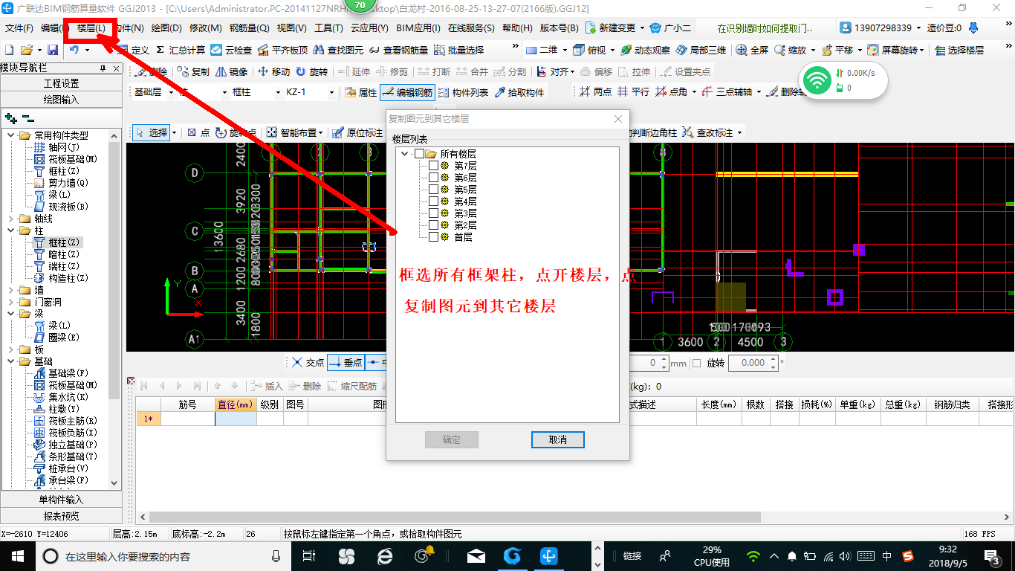Open the 钢筋量(Q) menu
Screen dimensions: 1015x571
(x=249, y=28)
